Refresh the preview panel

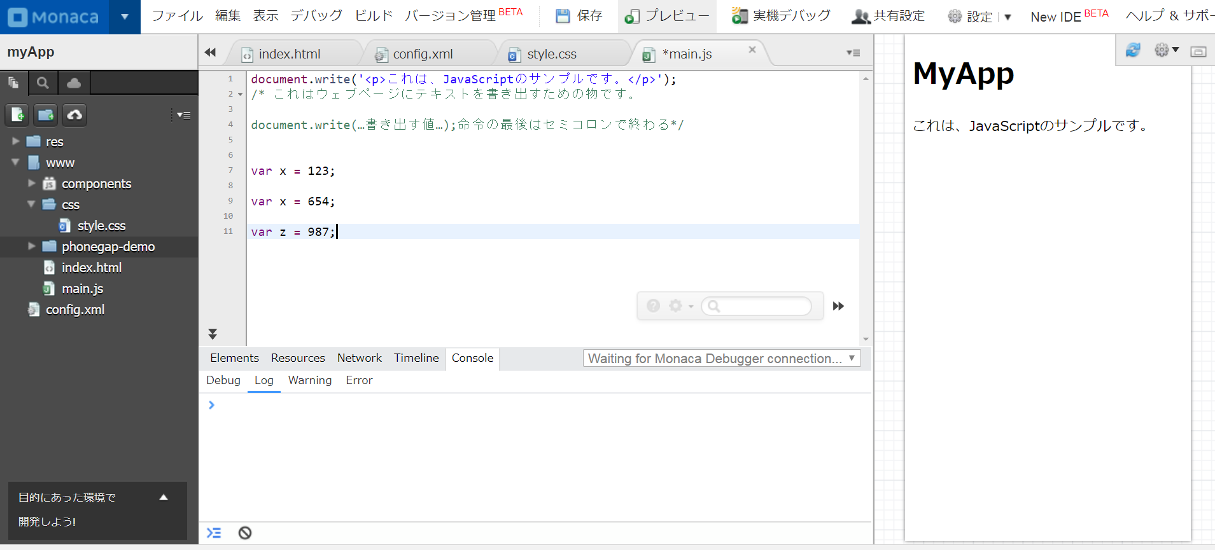pos(1133,50)
